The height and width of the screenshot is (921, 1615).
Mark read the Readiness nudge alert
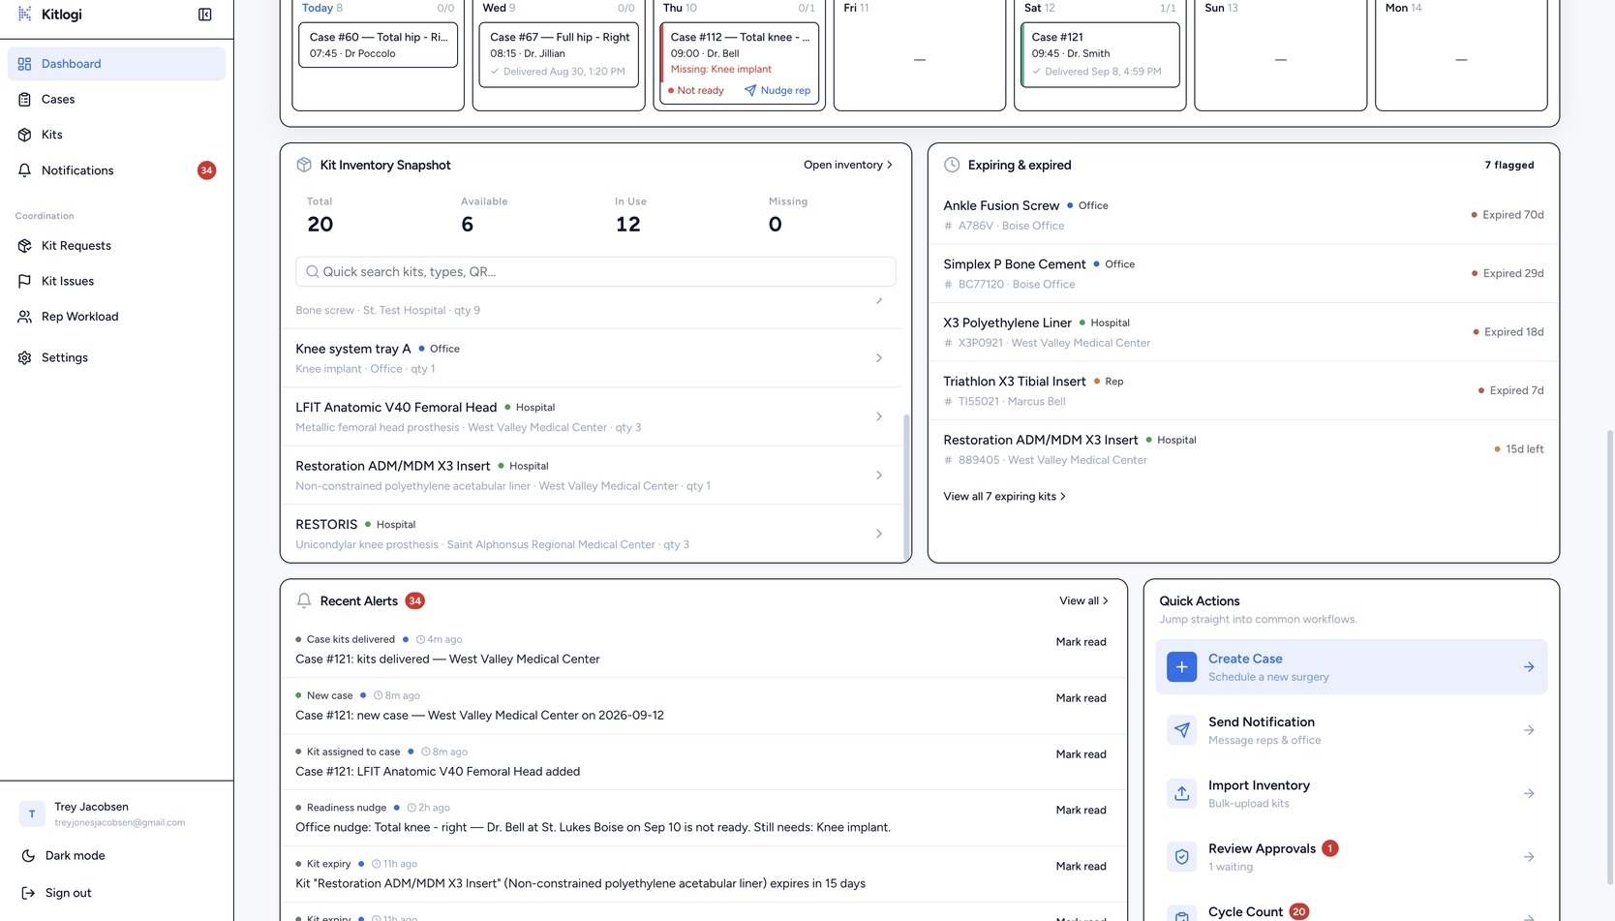[x=1081, y=811]
